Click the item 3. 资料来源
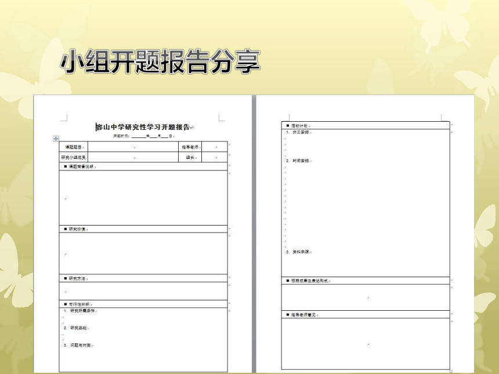 [x=298, y=252]
